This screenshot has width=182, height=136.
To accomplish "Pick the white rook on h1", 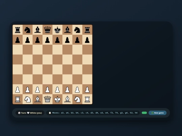I will [x=87, y=99].
